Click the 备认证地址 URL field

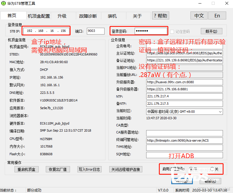click(x=184, y=60)
